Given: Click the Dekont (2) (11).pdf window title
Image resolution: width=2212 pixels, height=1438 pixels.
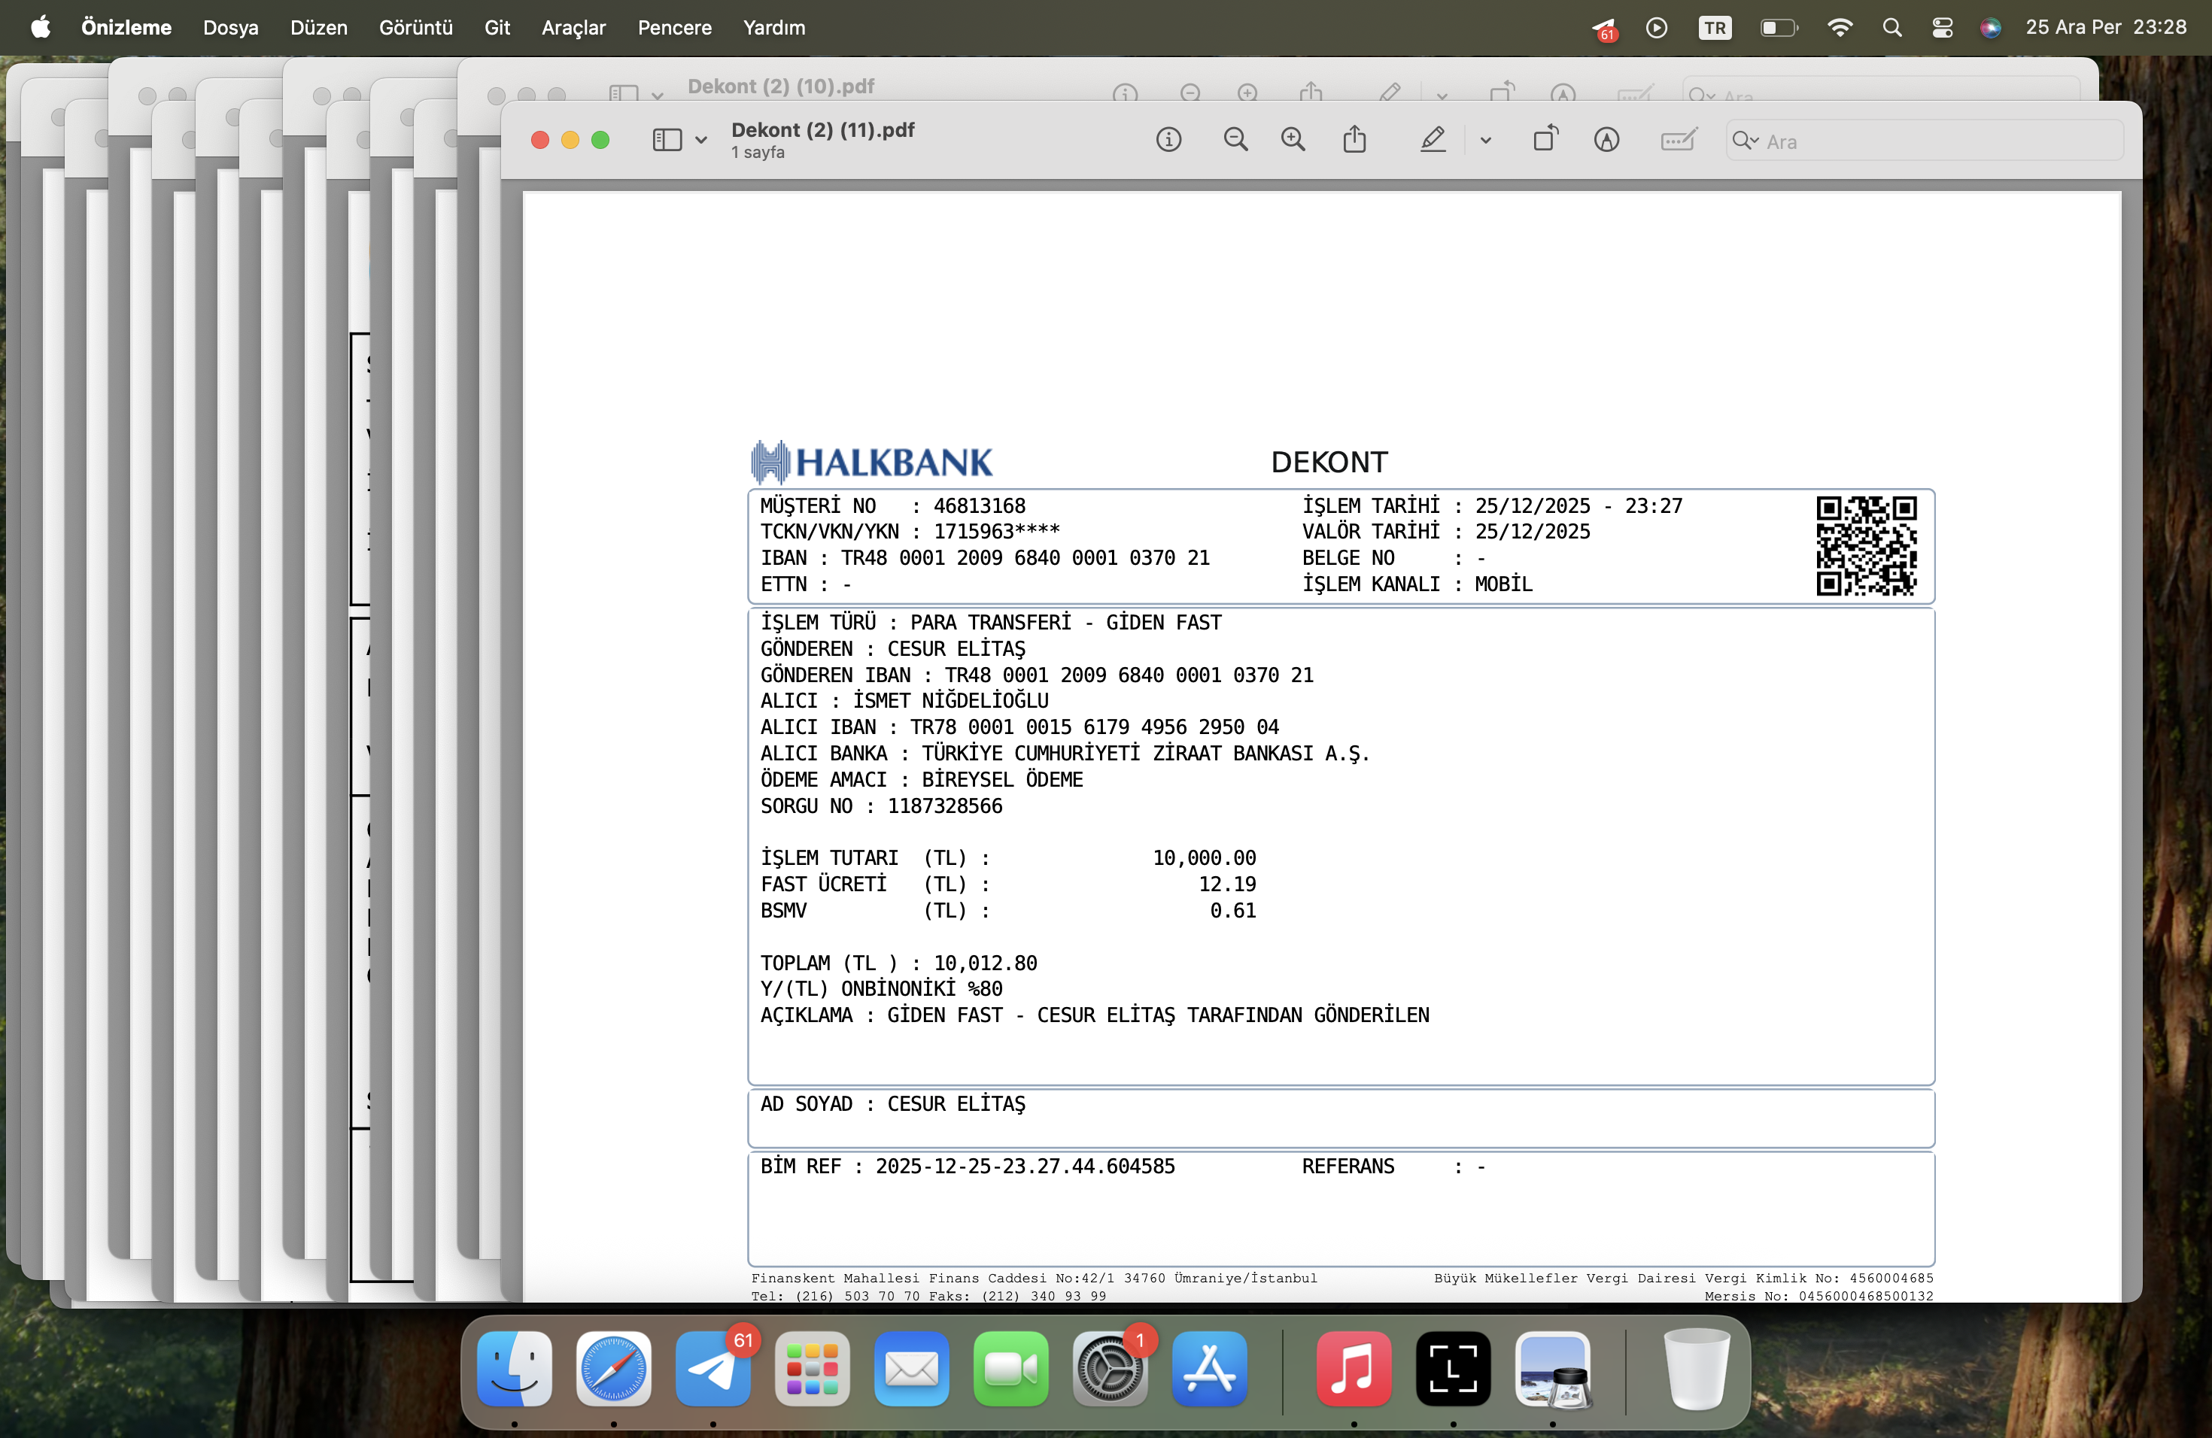Looking at the screenshot, I should coord(822,130).
